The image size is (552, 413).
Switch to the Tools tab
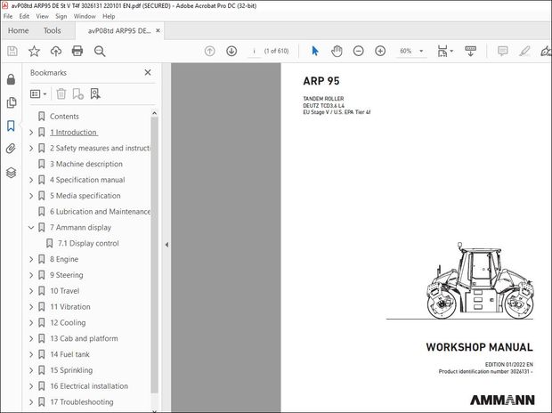53,30
